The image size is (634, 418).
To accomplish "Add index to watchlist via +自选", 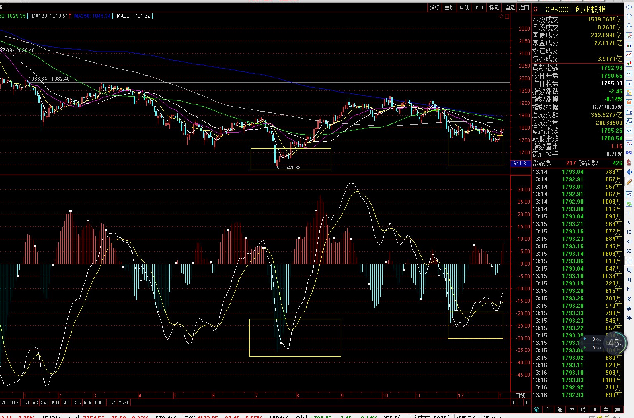I will click(x=509, y=7).
